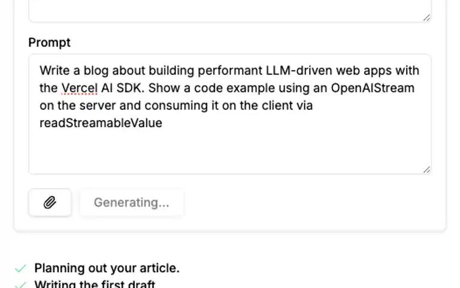
Task: Click checkmark beside Writing the first draft
Action: (21, 285)
